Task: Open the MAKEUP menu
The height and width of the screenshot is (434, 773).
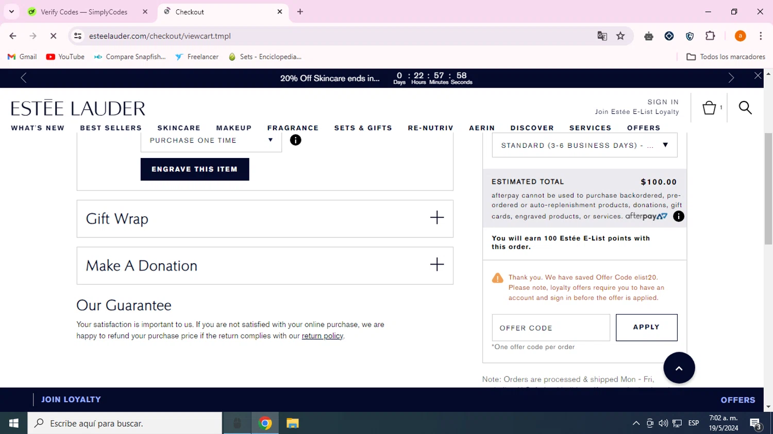Action: pyautogui.click(x=234, y=128)
